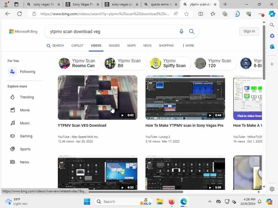The width and height of the screenshot is (278, 208).
Task: Open the Trending flame icon
Action: (x=12, y=97)
